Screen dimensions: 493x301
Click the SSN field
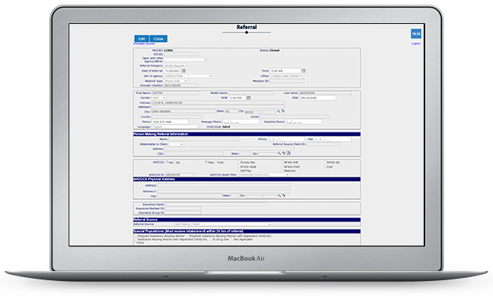[x=317, y=98]
